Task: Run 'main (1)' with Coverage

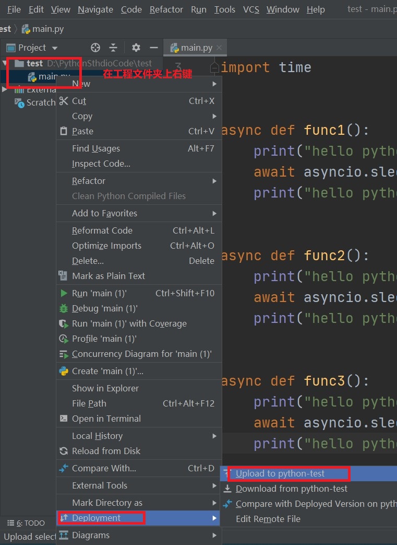Action: coord(139,323)
